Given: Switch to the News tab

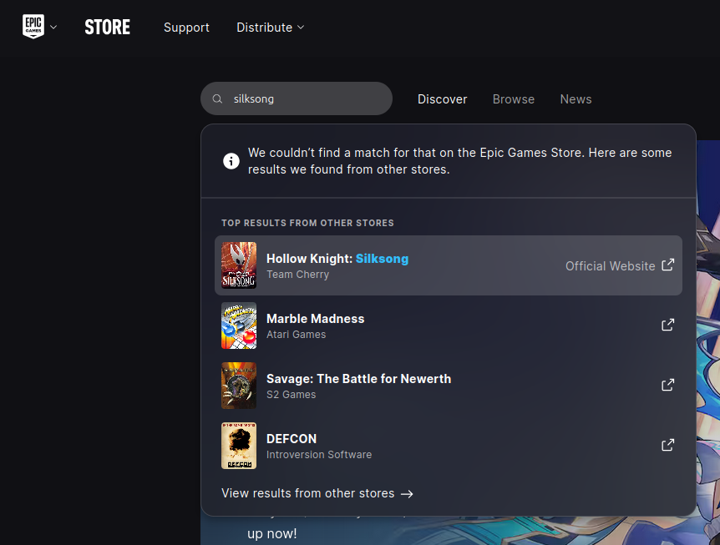Looking at the screenshot, I should (575, 99).
